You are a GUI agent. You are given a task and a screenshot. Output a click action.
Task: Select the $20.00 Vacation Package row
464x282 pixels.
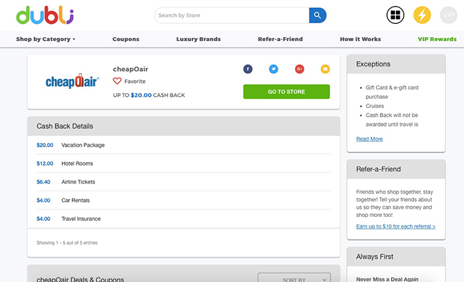[x=184, y=145]
